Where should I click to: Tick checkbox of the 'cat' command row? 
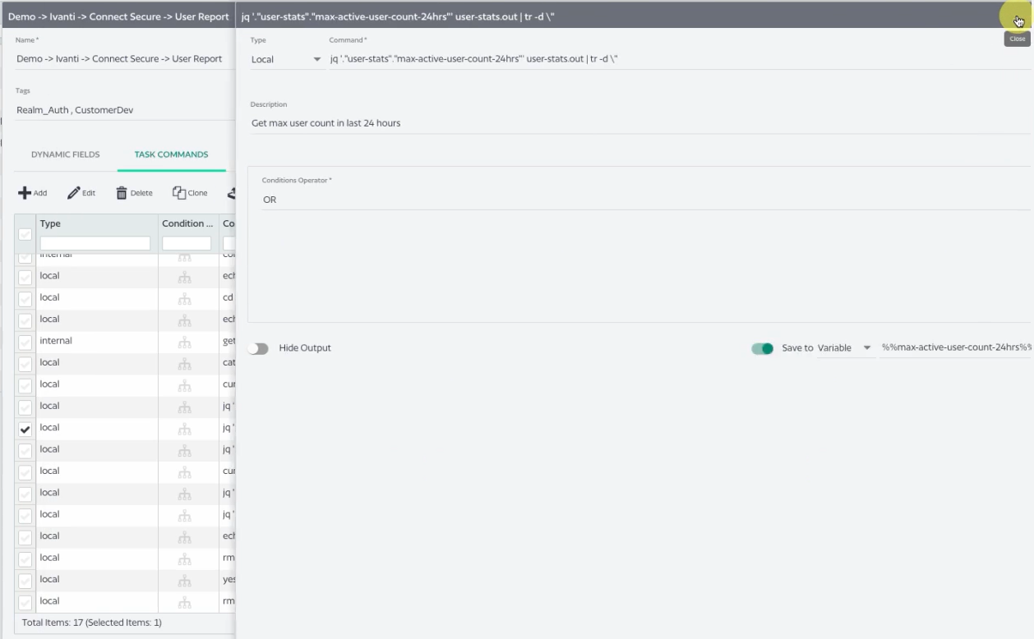pyautogui.click(x=25, y=363)
